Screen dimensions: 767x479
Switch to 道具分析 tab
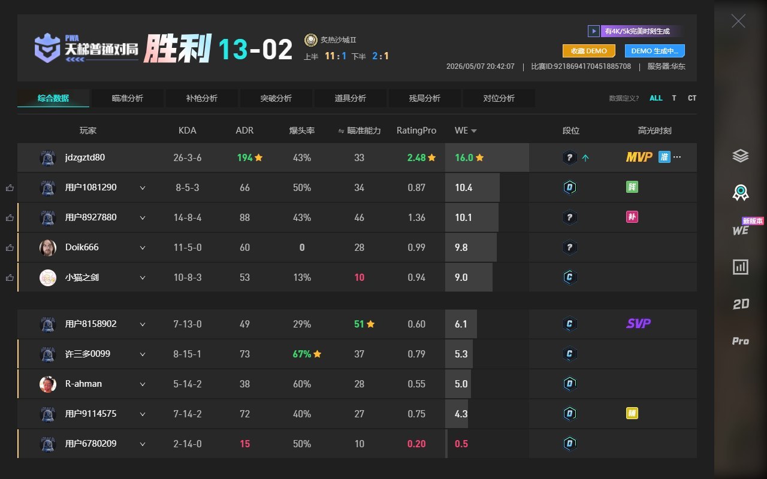351,98
